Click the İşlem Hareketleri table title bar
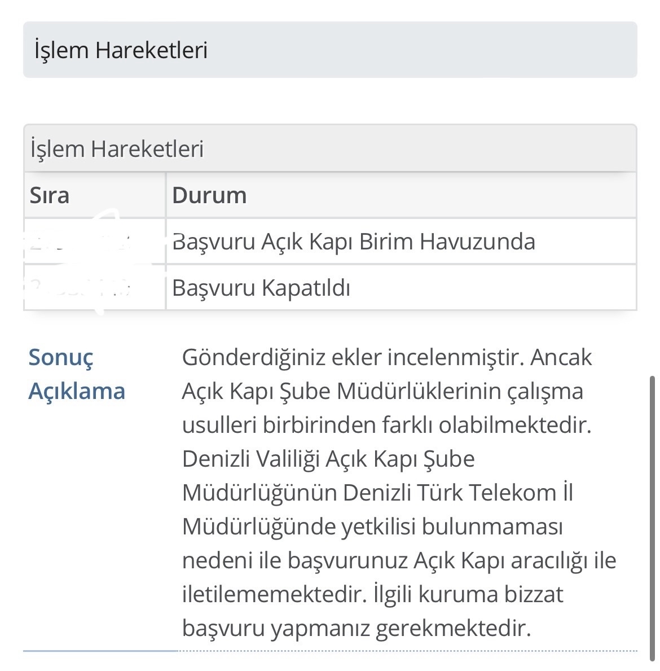The image size is (660, 671). click(330, 148)
